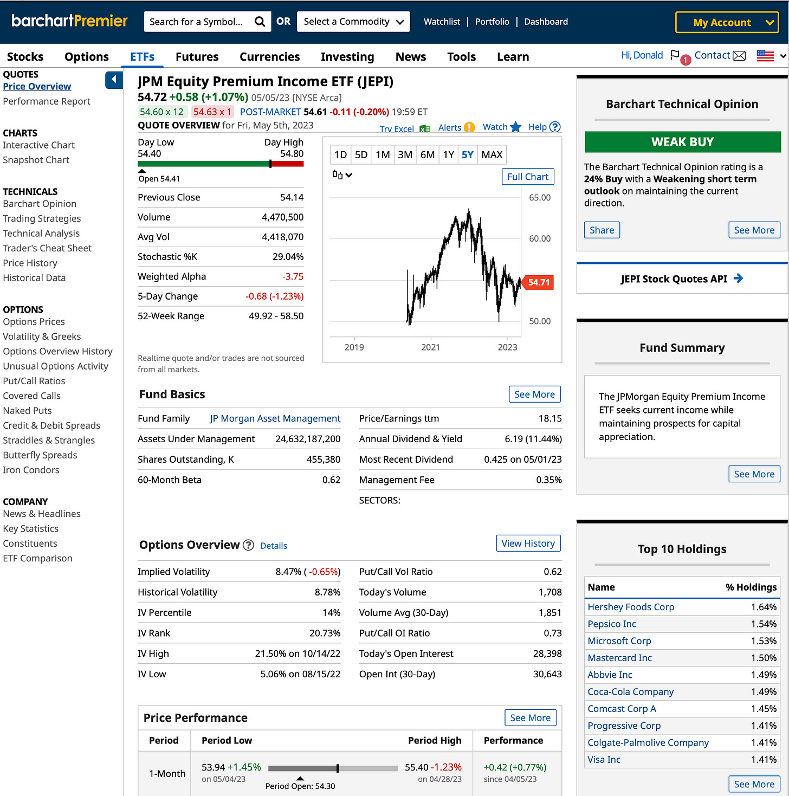Open Help using the question mark icon
Viewport: 789px width, 796px height.
(x=555, y=126)
